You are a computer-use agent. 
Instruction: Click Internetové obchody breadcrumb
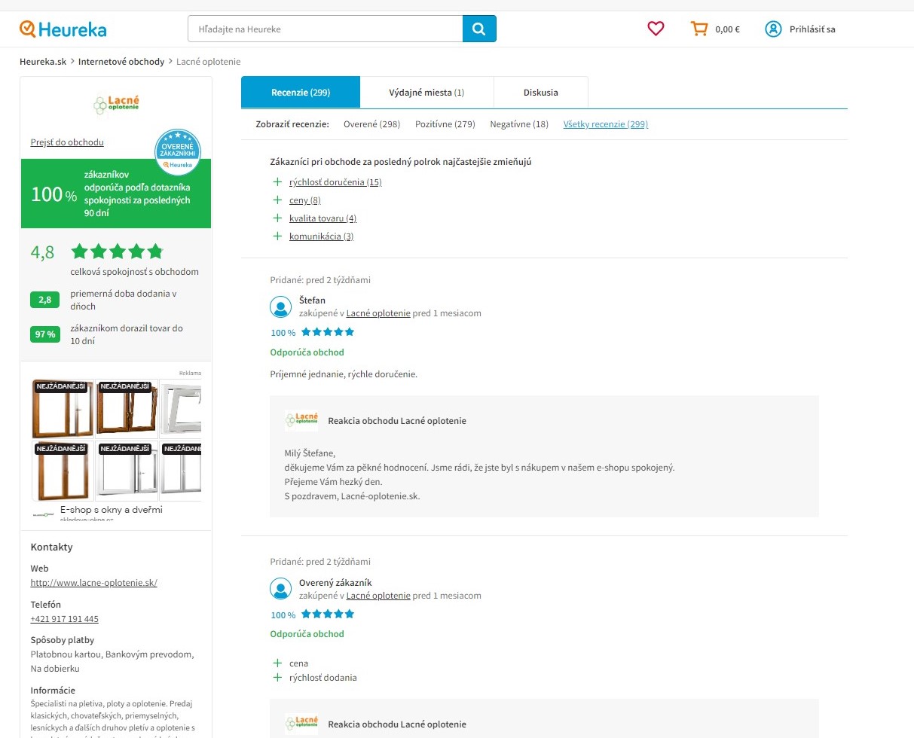(121, 62)
